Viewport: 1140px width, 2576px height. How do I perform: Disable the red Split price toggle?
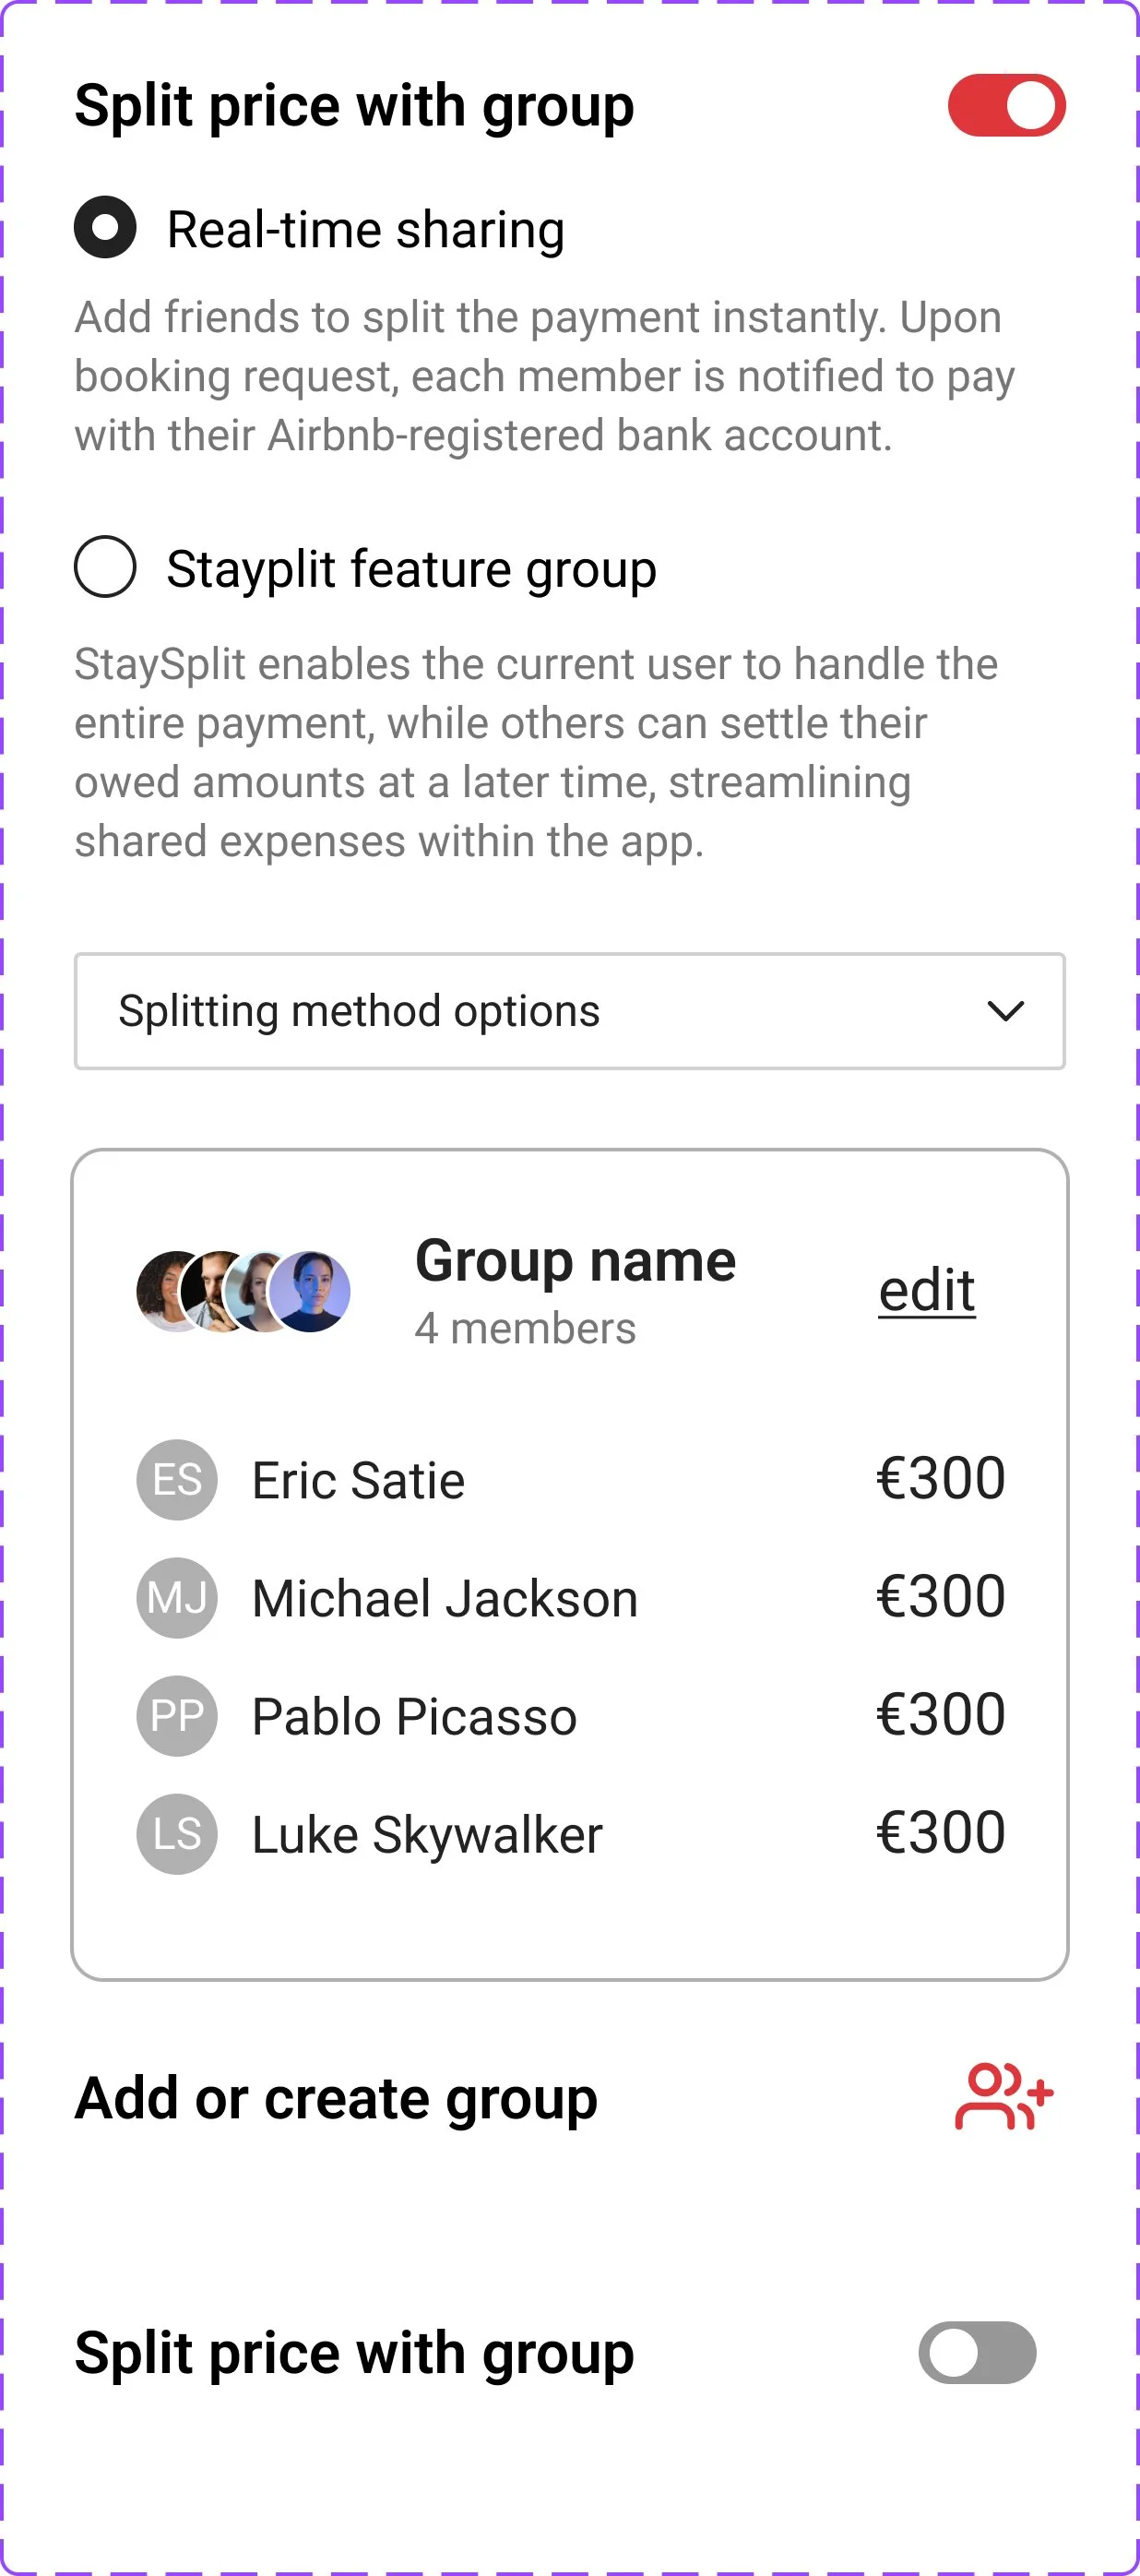(x=1006, y=105)
